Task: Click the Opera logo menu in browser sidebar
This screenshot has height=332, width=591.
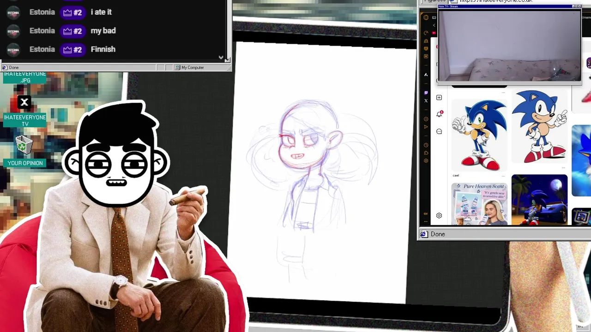Action: coord(426,18)
